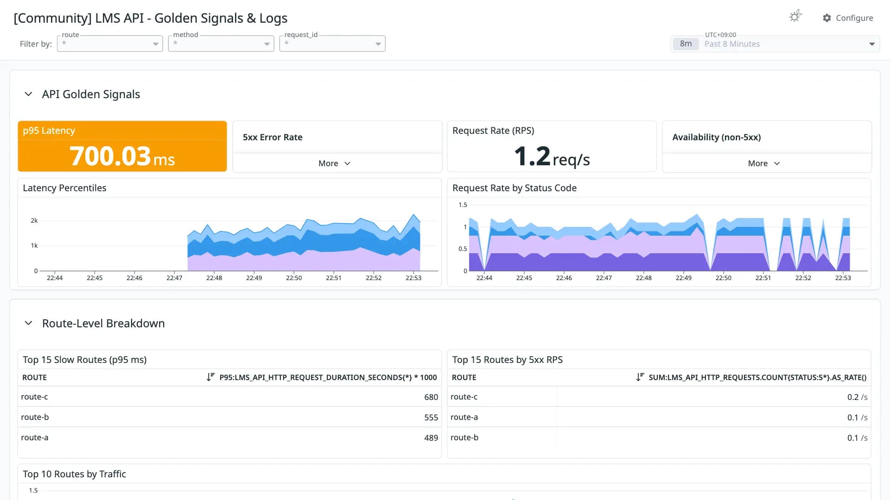The image size is (890, 500).
Task: Collapse the Route-Level Breakdown section
Action: tap(28, 323)
